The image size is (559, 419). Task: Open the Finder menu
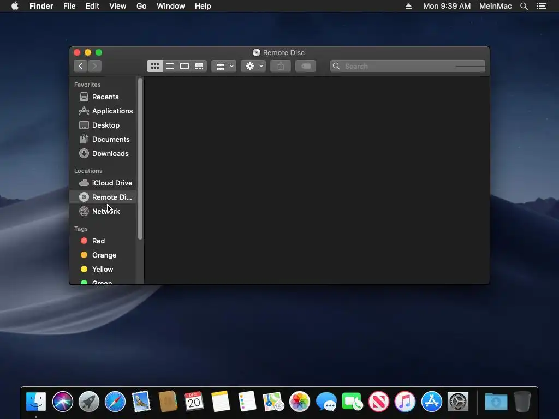[x=41, y=6]
